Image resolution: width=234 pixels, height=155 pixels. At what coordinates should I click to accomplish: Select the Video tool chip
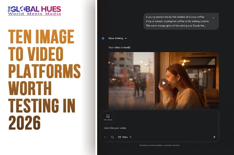coord(123,137)
